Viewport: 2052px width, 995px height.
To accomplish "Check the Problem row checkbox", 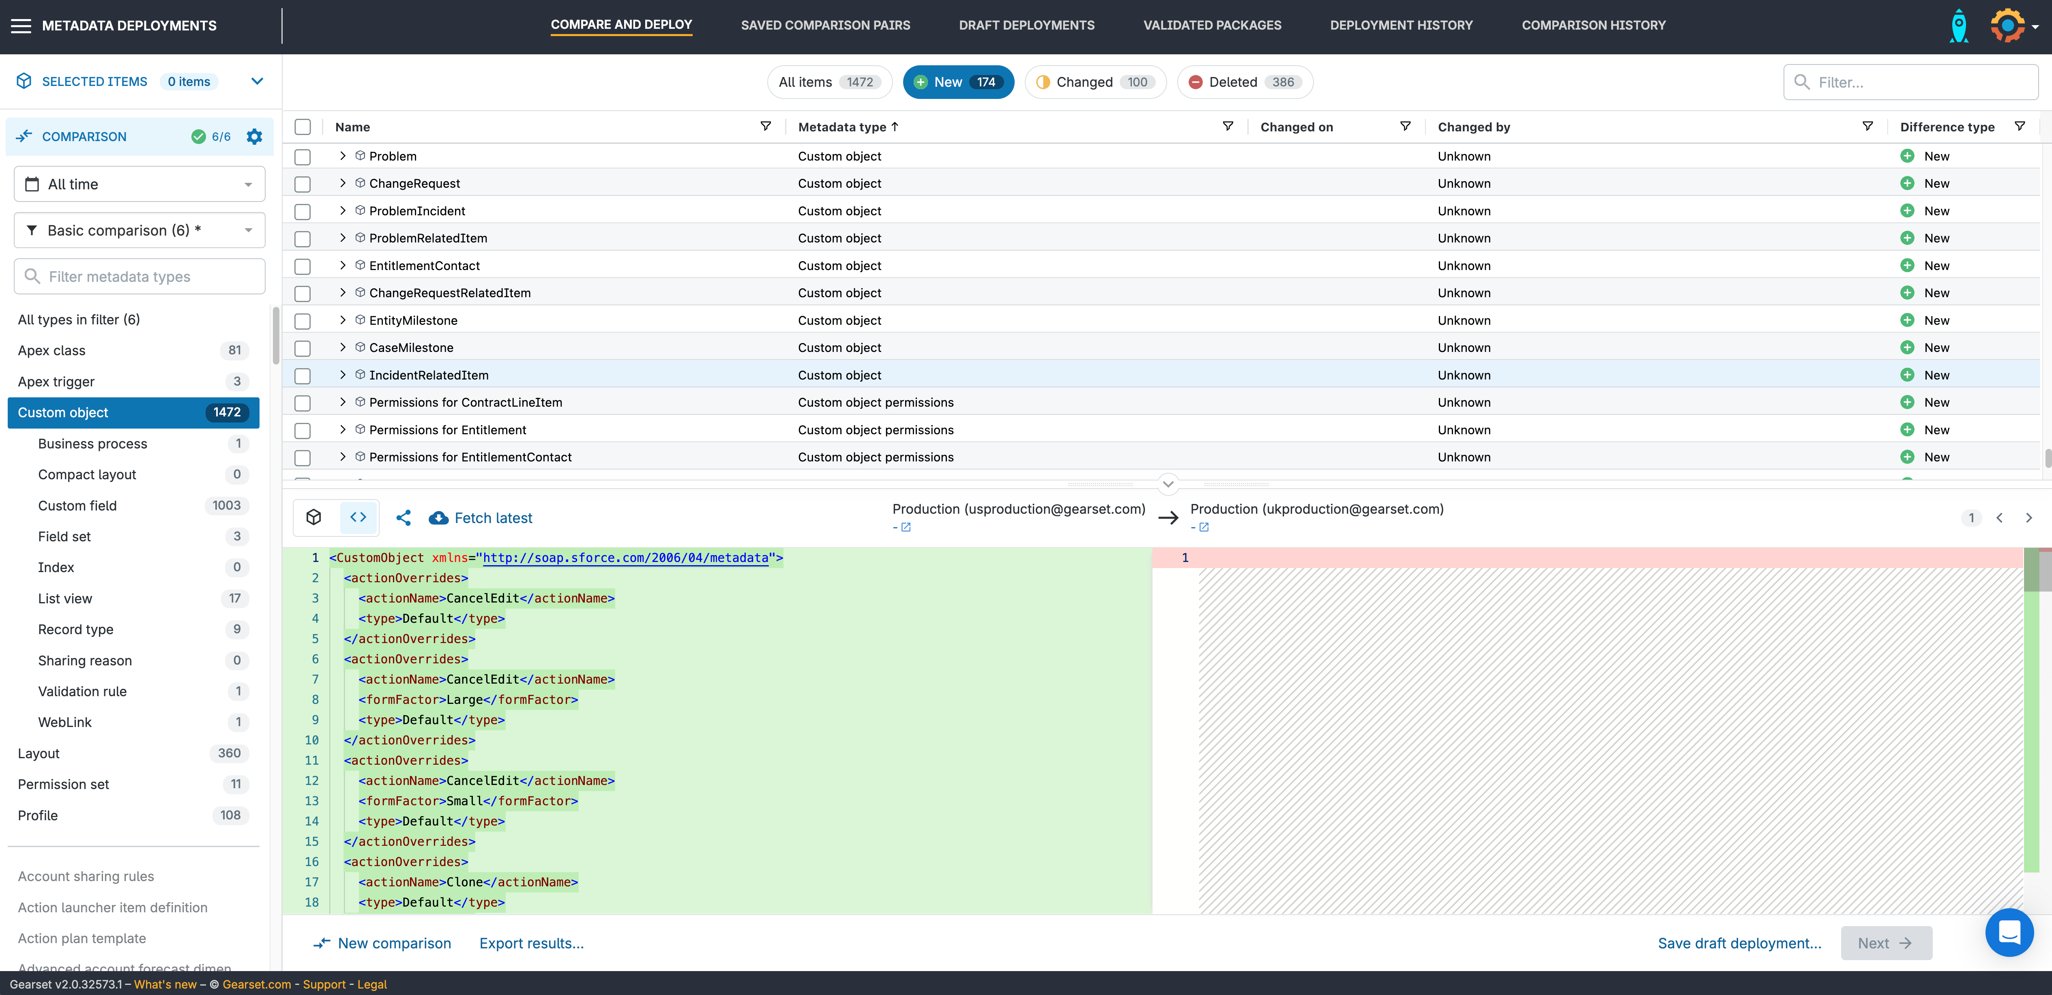I will point(303,157).
